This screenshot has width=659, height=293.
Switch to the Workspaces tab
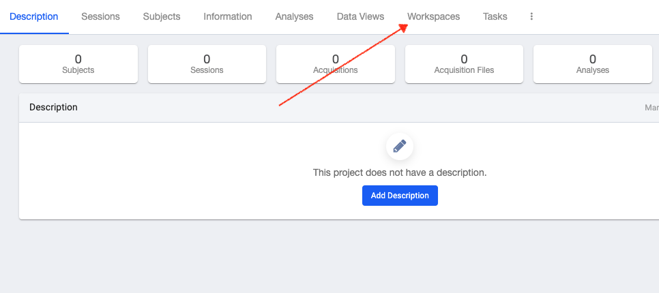pos(433,16)
